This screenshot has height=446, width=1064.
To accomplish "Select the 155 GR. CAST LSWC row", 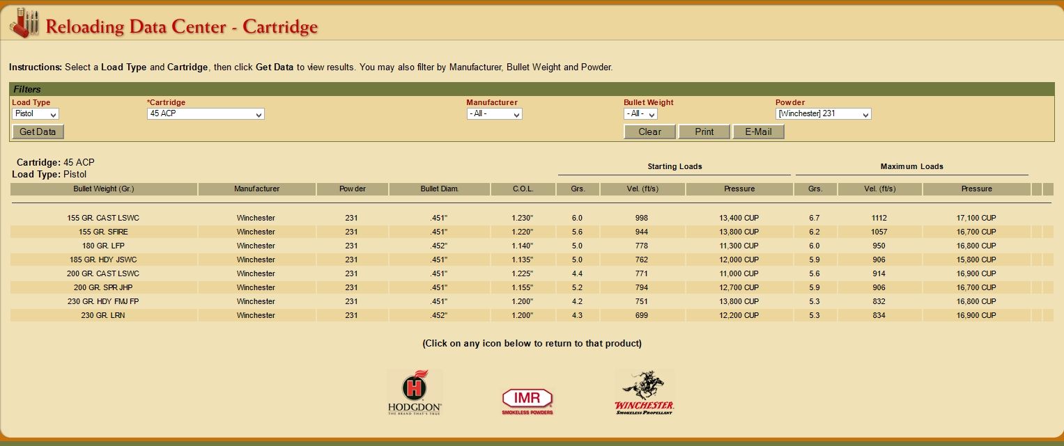I will pos(103,218).
